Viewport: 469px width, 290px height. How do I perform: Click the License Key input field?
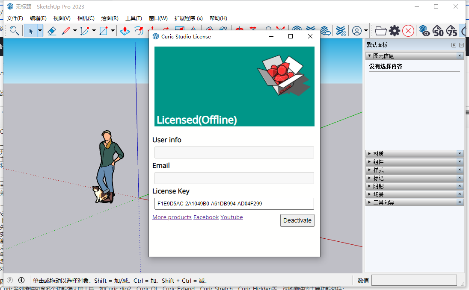coord(234,204)
